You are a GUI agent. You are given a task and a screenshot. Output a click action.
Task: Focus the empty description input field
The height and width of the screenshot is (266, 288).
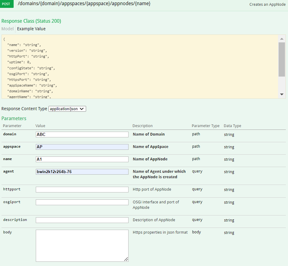pyautogui.click(x=82, y=220)
